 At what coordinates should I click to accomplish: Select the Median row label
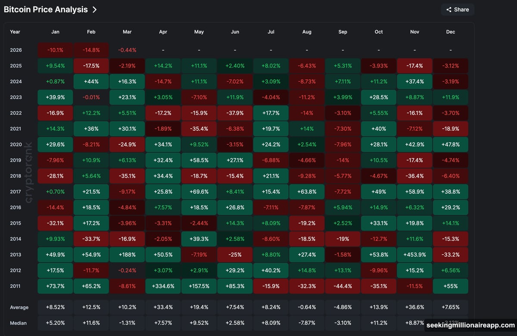click(x=19, y=323)
